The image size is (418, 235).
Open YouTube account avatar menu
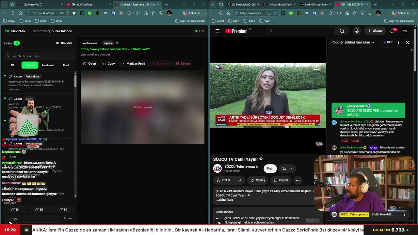pos(405,31)
